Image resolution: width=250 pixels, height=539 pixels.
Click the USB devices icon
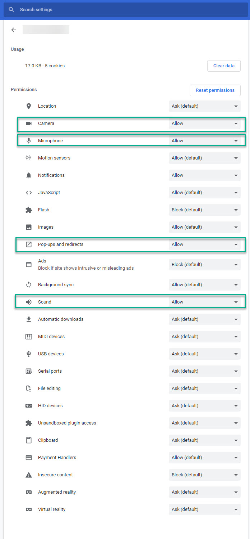coord(28,354)
